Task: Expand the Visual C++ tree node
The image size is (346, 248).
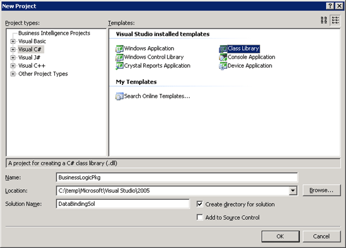Action: 13,66
